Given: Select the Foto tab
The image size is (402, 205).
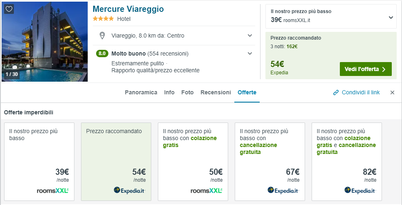Looking at the screenshot, I should 187,92.
